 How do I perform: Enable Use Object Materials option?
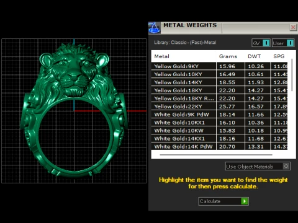click(258, 166)
